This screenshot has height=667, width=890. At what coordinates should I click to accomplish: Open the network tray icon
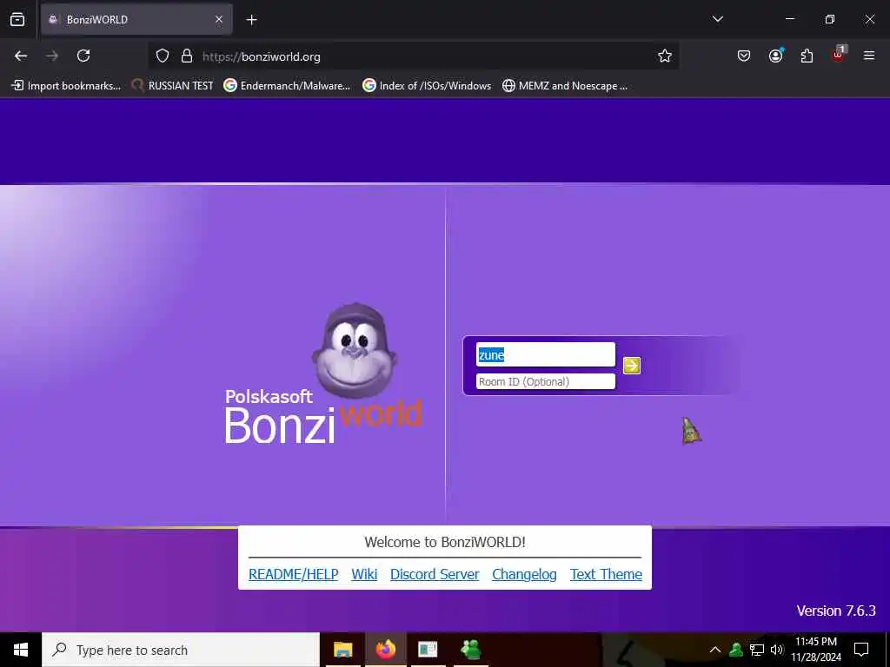[757, 650]
